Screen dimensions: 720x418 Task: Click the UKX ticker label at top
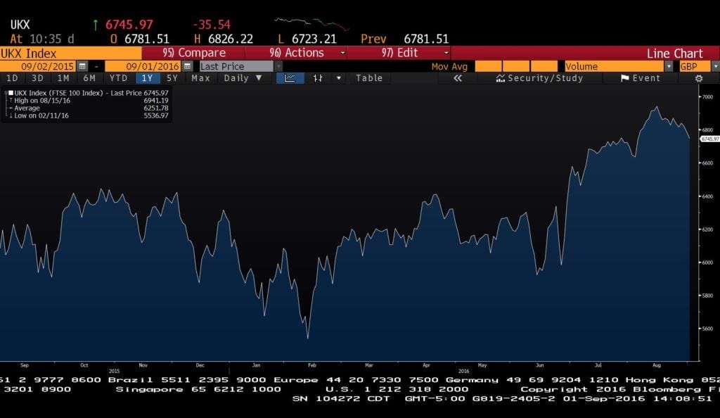(x=20, y=25)
